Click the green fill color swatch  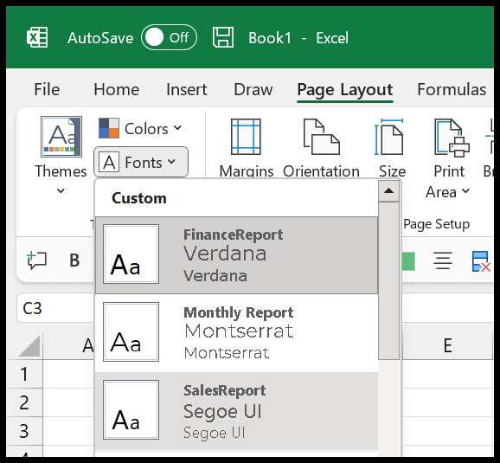(x=408, y=261)
